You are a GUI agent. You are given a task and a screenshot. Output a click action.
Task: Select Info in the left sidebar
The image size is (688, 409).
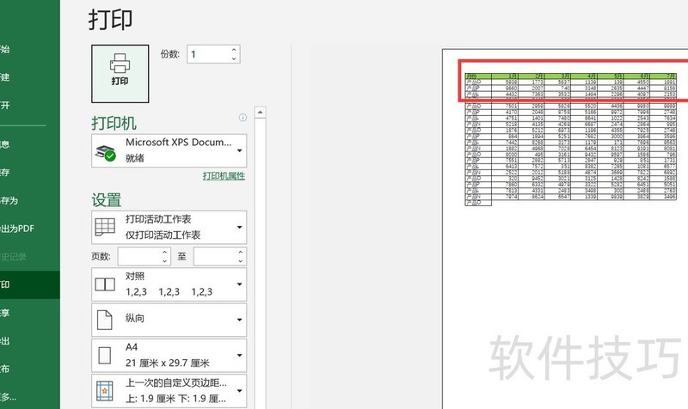[x=30, y=144]
